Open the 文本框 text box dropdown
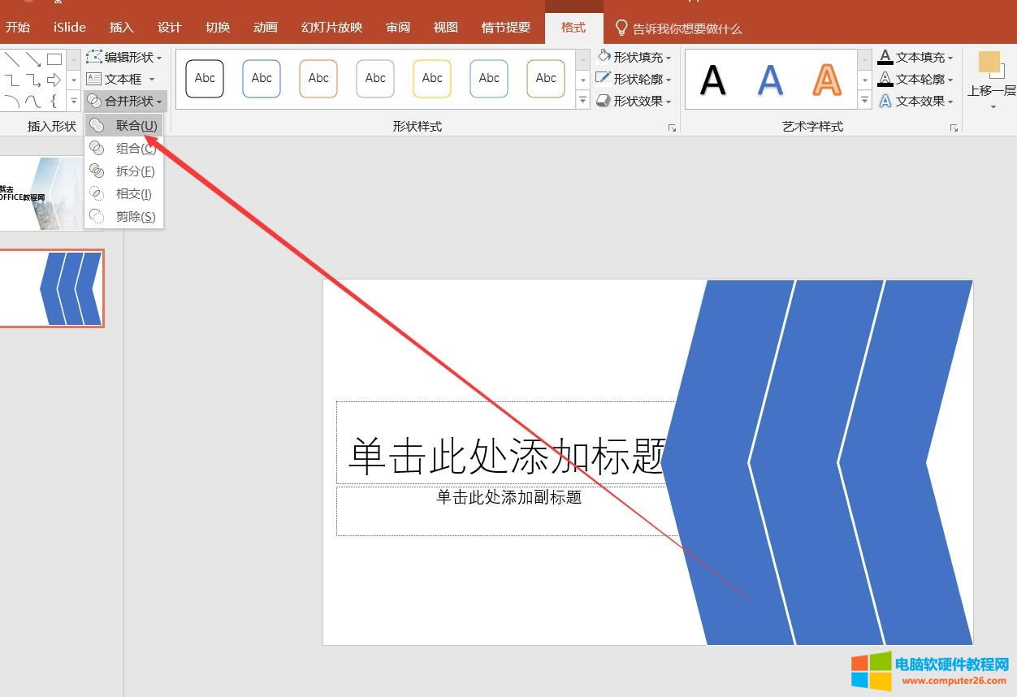The image size is (1017, 697). pos(122,79)
